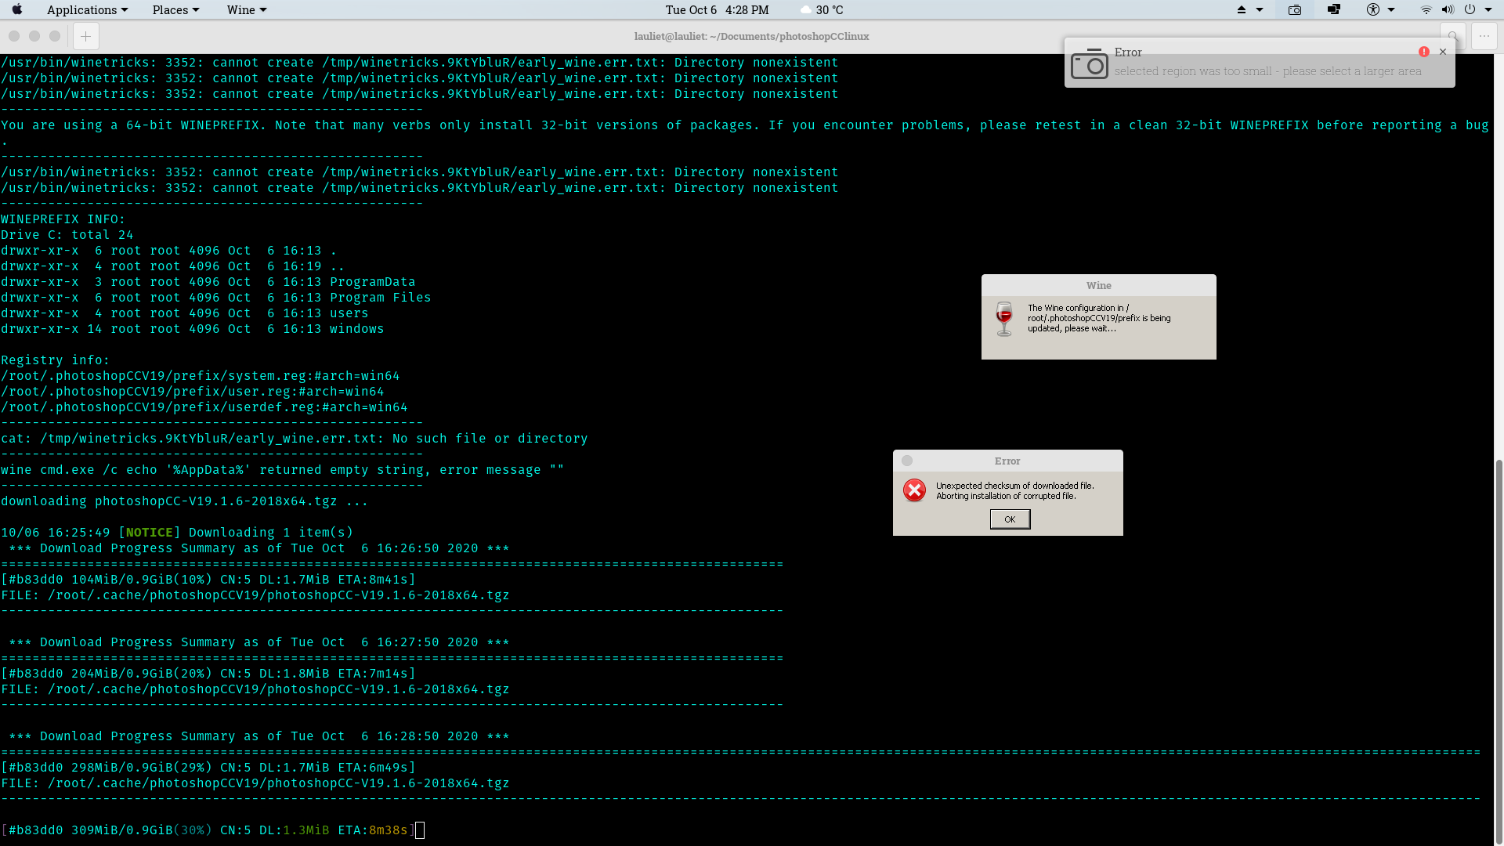Click the screenshot camera icon in top bar
This screenshot has width=1504, height=846.
[1295, 9]
